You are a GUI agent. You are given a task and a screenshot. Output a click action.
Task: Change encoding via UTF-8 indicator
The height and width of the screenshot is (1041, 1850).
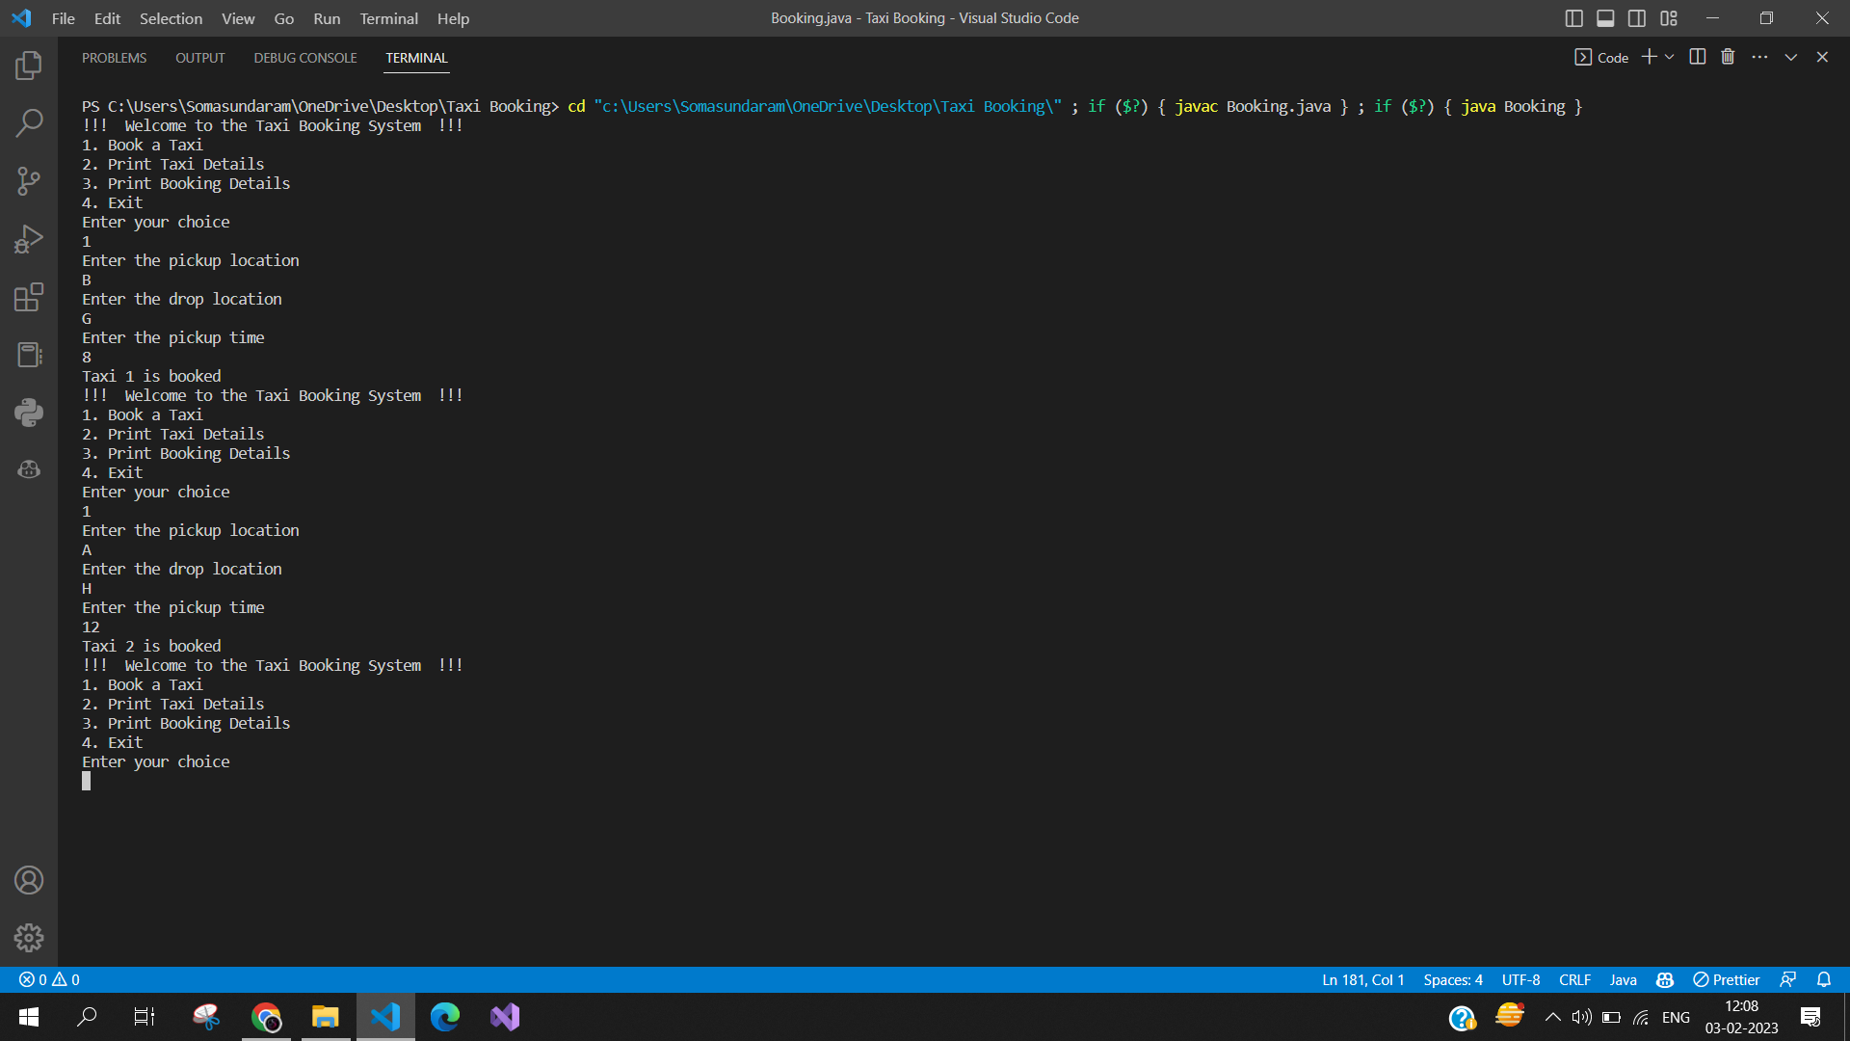pyautogui.click(x=1520, y=979)
